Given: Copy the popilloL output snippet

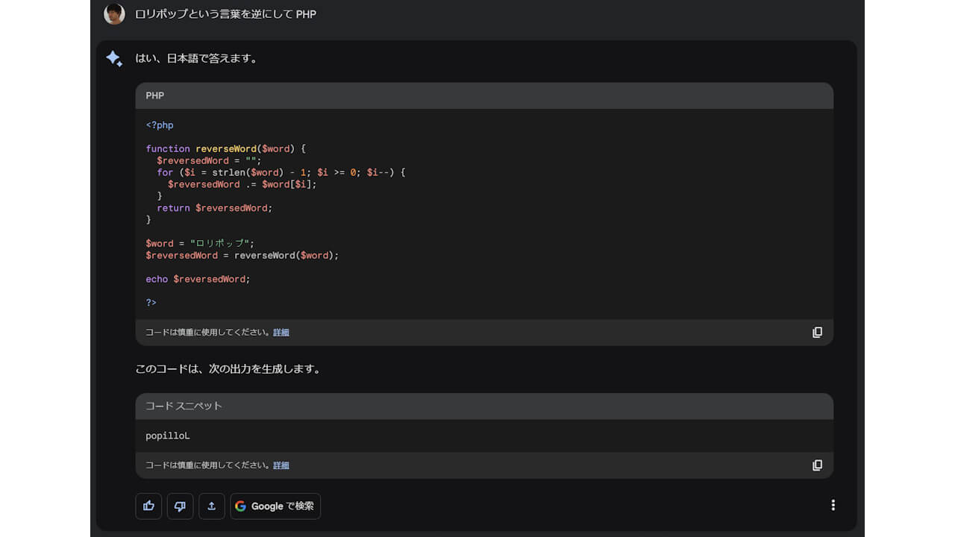Looking at the screenshot, I should click(817, 465).
